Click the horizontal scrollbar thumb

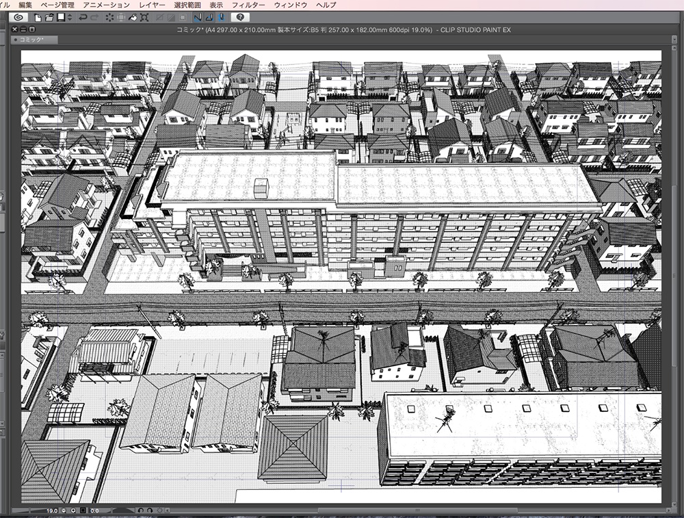pyautogui.click(x=417, y=510)
